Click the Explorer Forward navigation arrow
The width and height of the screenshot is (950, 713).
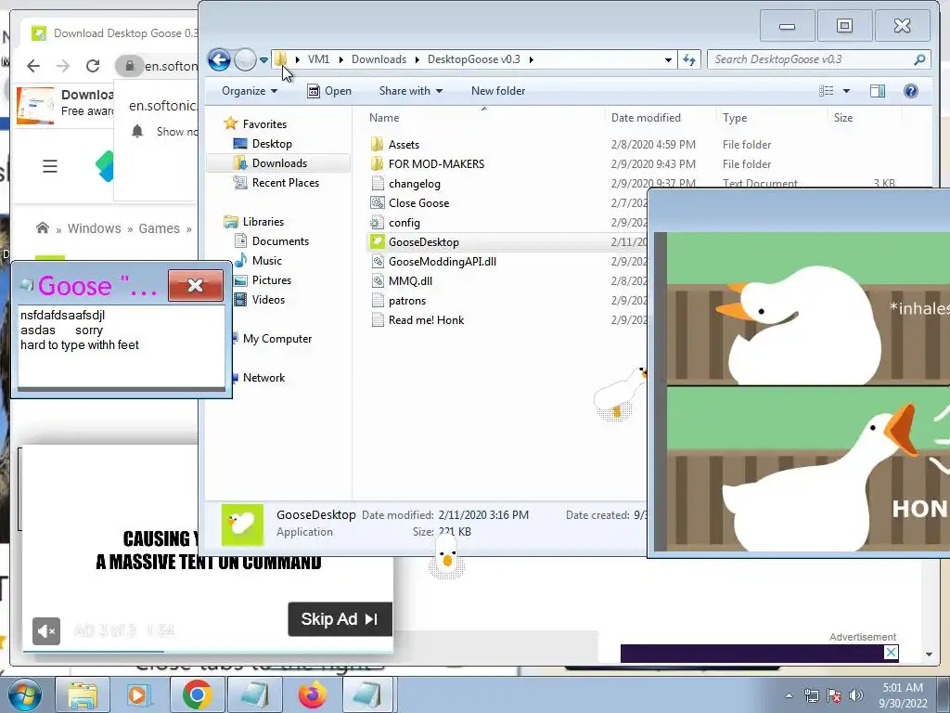[x=245, y=59]
